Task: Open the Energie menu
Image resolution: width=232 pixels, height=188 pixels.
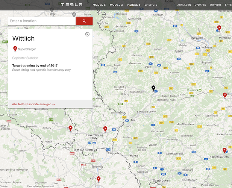Action: (151, 5)
